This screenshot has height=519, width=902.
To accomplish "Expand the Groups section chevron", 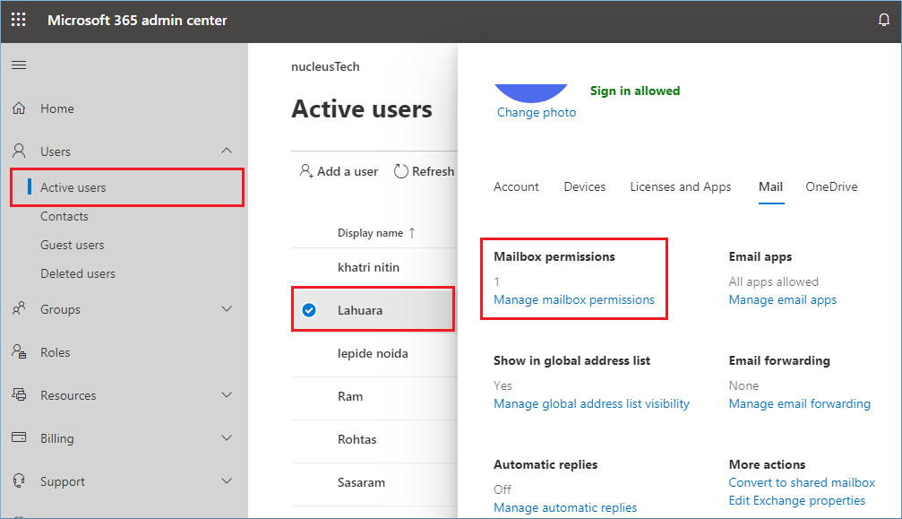I will pyautogui.click(x=227, y=309).
